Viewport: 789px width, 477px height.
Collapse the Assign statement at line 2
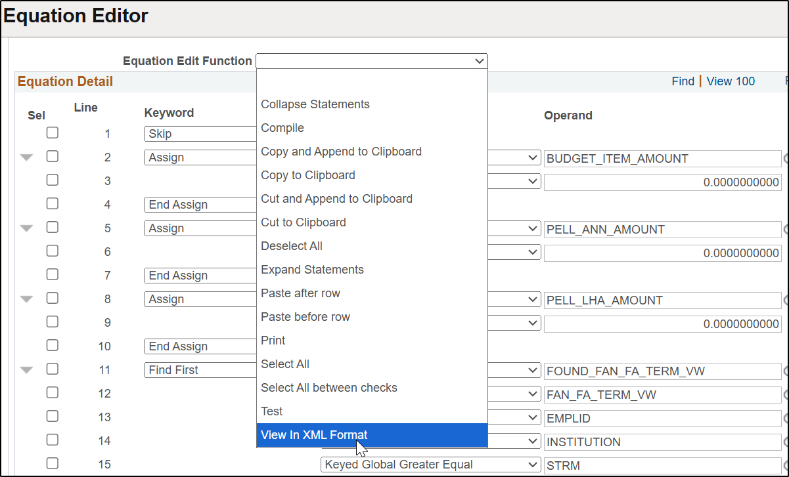tap(26, 157)
